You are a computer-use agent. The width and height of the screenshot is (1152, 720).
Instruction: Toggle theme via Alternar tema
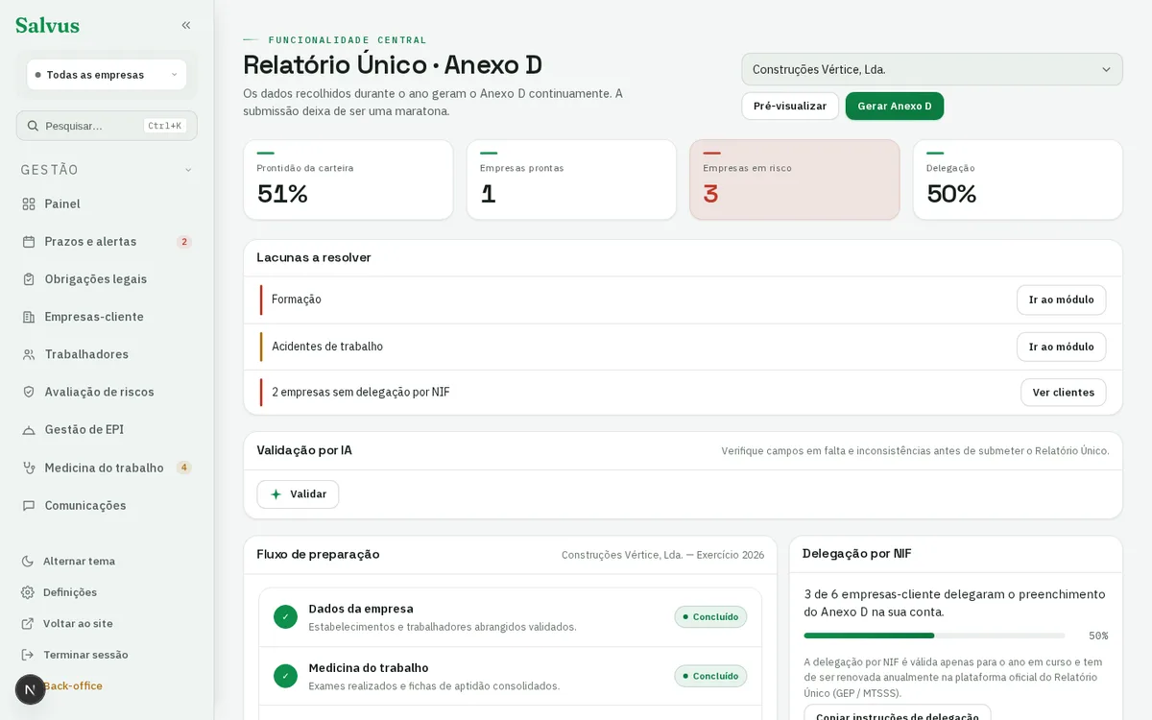79,561
